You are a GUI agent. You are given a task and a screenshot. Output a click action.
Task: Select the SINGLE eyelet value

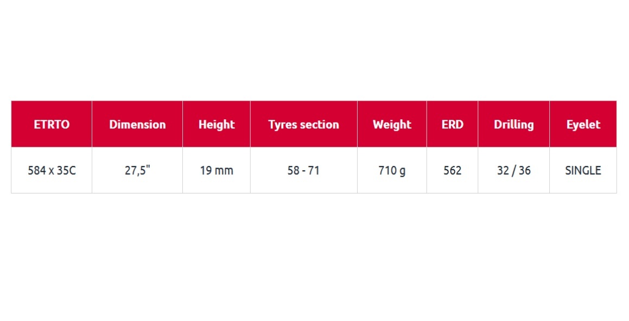583,170
